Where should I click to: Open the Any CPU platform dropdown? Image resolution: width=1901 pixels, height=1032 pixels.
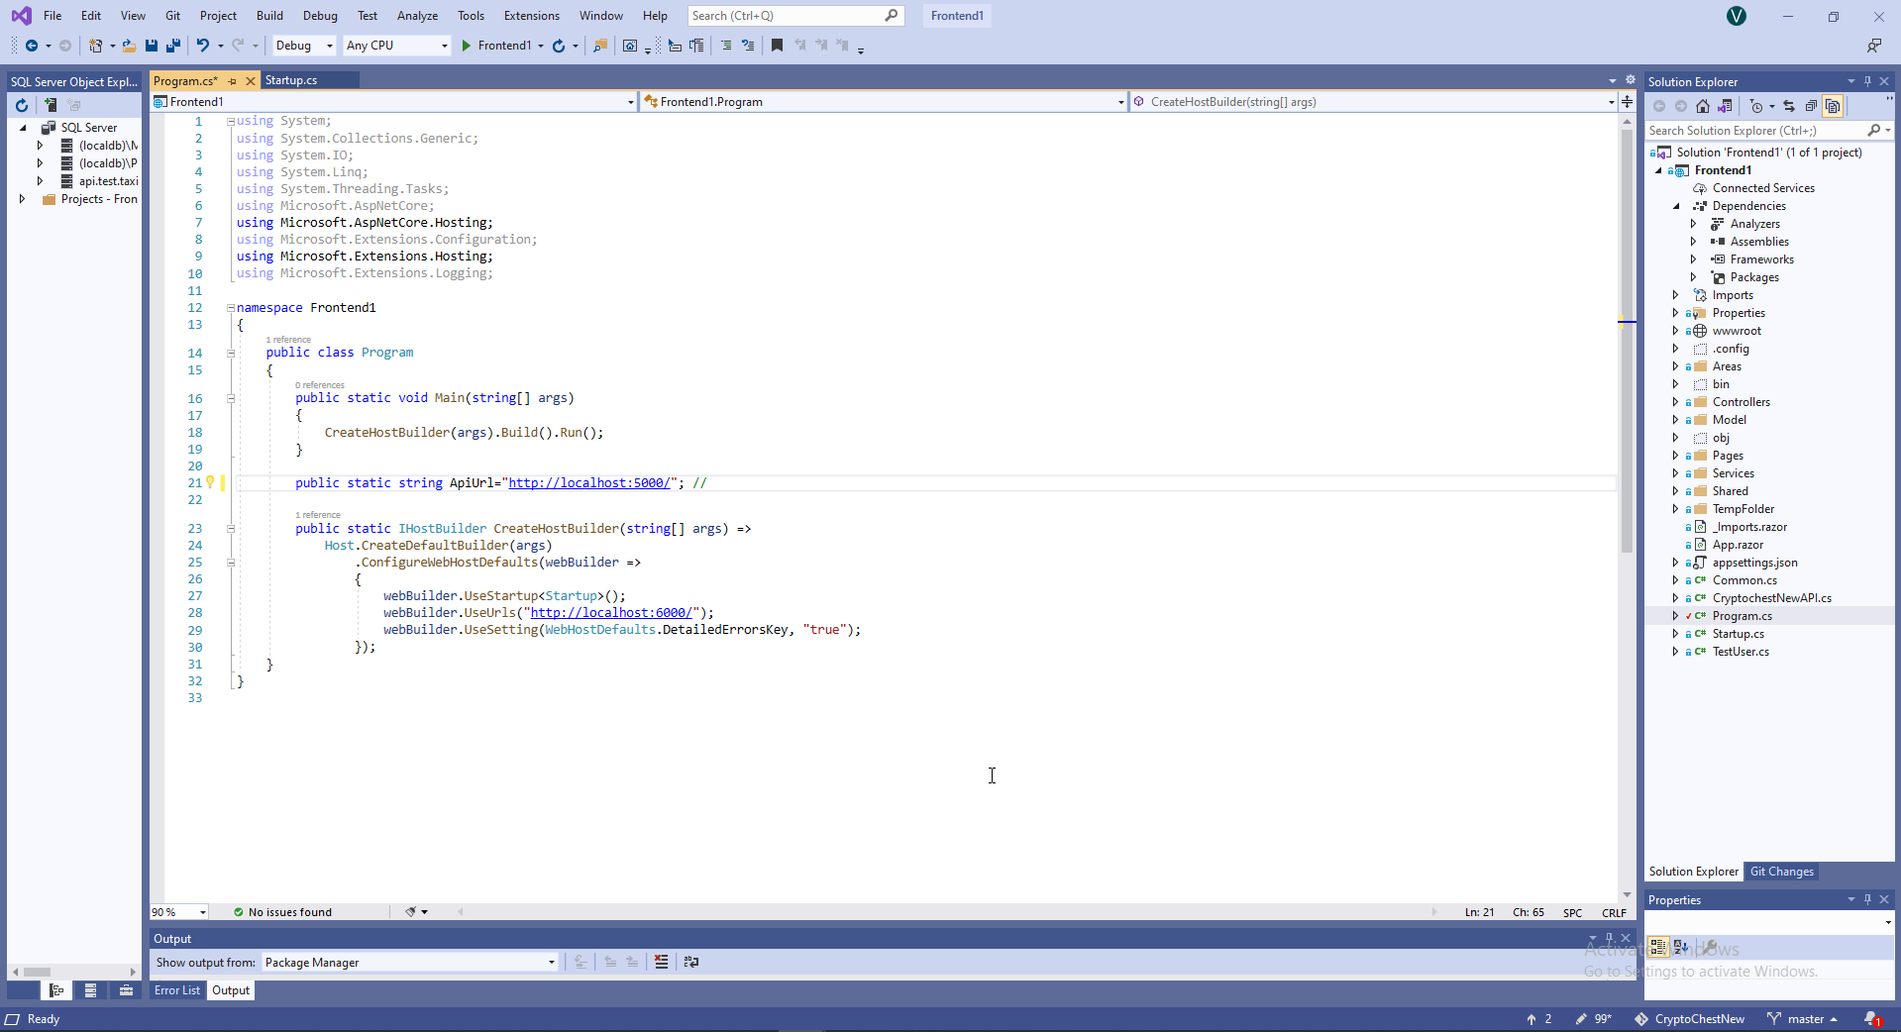(x=397, y=46)
